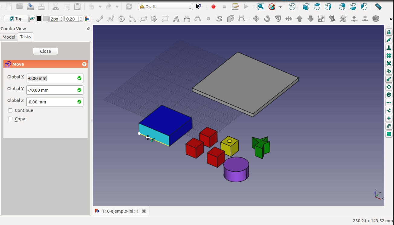The width and height of the screenshot is (394, 225).
Task: Open the black line color swatch
Action: click(39, 19)
